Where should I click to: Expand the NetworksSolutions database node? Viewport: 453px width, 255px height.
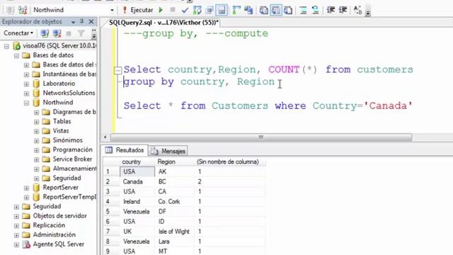tap(26, 93)
